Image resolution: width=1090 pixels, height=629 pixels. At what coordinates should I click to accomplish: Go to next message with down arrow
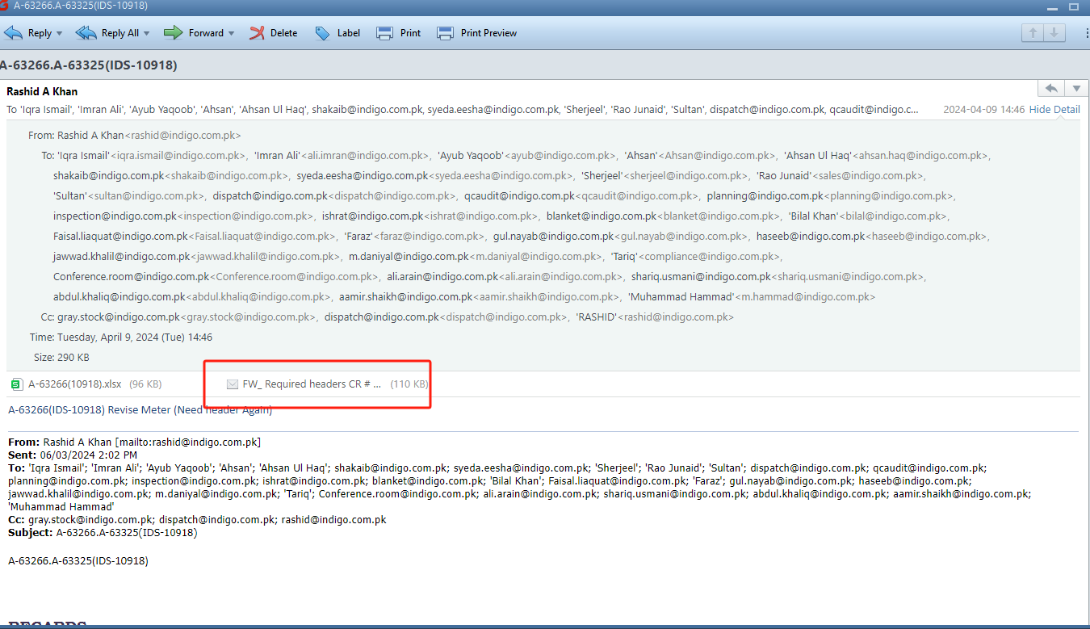click(x=1054, y=33)
